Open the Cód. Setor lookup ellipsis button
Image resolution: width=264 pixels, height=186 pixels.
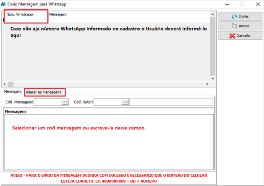125,102
